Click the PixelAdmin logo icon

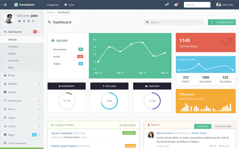pos(16,5)
